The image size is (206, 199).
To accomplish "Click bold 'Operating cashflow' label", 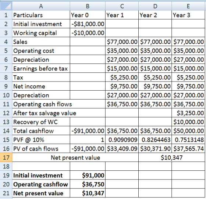I will (41, 184).
